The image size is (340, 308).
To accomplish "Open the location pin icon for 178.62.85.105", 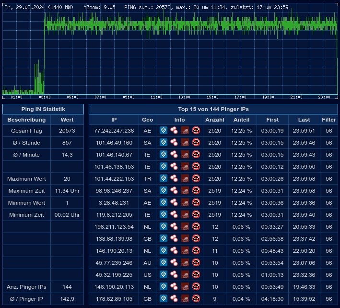I will (x=164, y=298).
